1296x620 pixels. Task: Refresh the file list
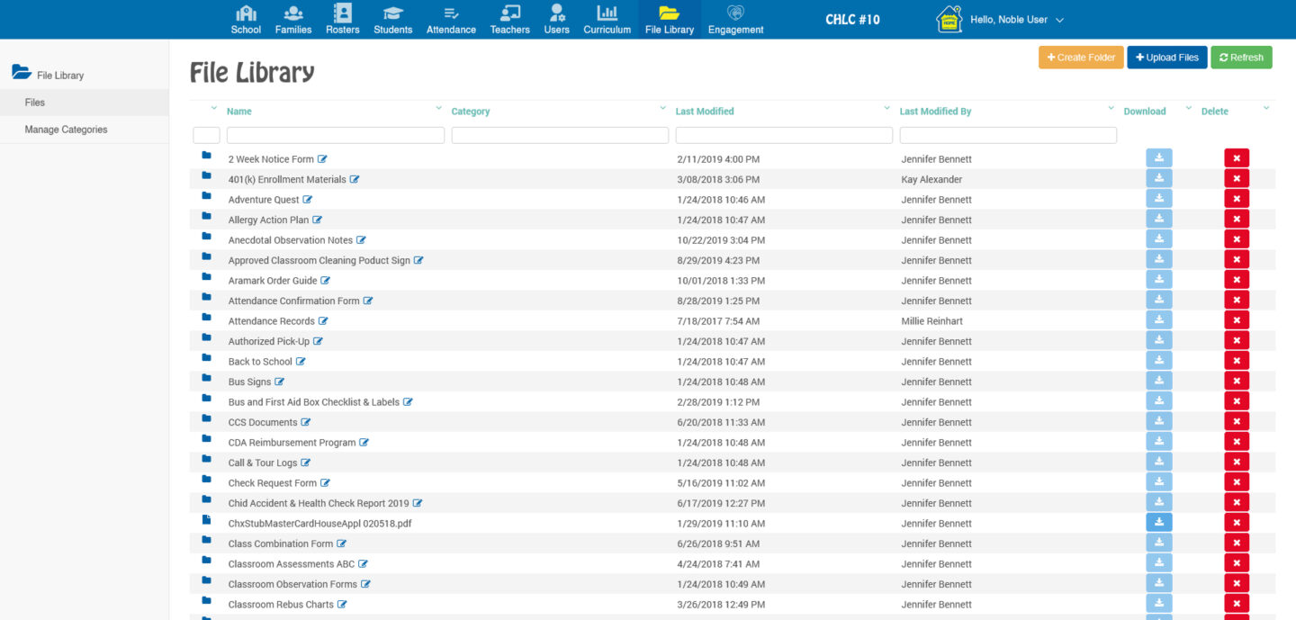click(1241, 58)
